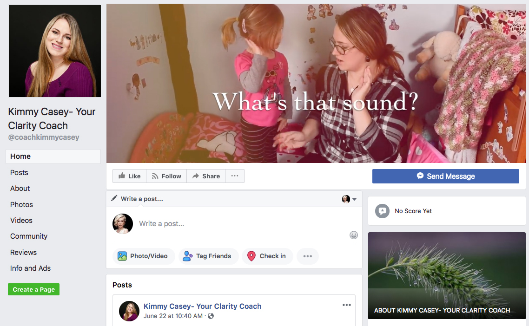Viewport: 529px width, 326px height.
Task: View the page profile picture
Action: (x=55, y=51)
